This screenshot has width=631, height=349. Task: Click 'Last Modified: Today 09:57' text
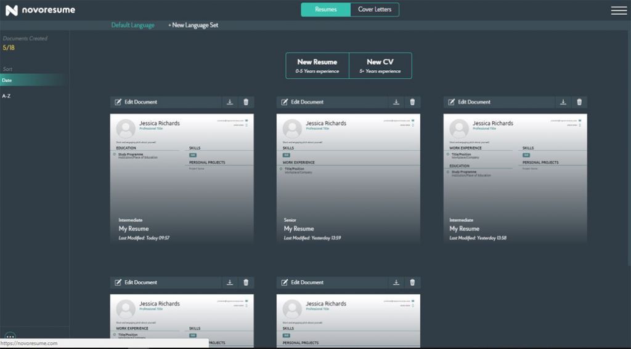point(144,238)
